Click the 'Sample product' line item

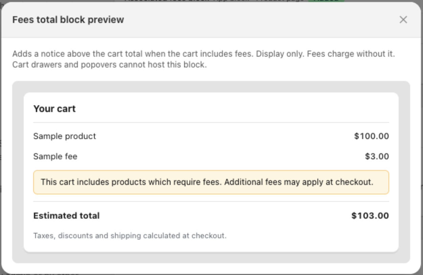pos(65,136)
